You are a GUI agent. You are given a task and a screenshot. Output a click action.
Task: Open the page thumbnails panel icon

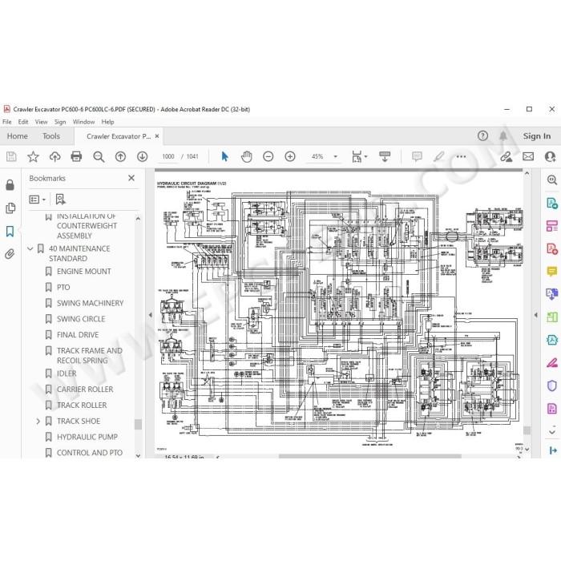[10, 208]
